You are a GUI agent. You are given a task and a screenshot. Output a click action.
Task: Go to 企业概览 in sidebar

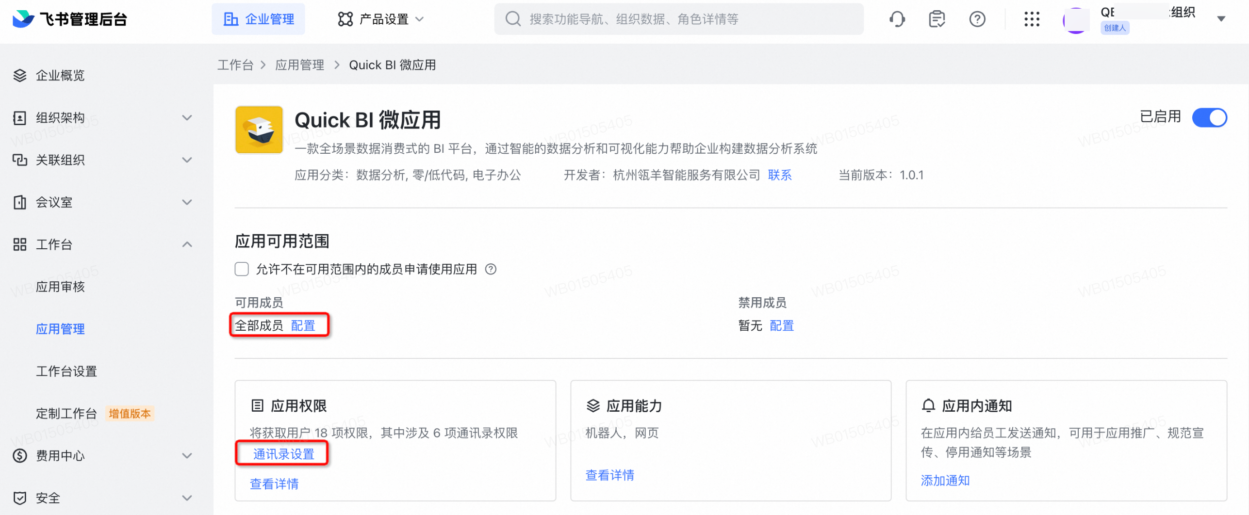60,76
